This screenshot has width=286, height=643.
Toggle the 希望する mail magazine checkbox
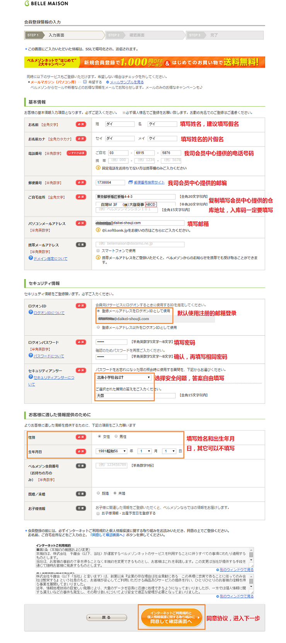pyautogui.click(x=85, y=82)
